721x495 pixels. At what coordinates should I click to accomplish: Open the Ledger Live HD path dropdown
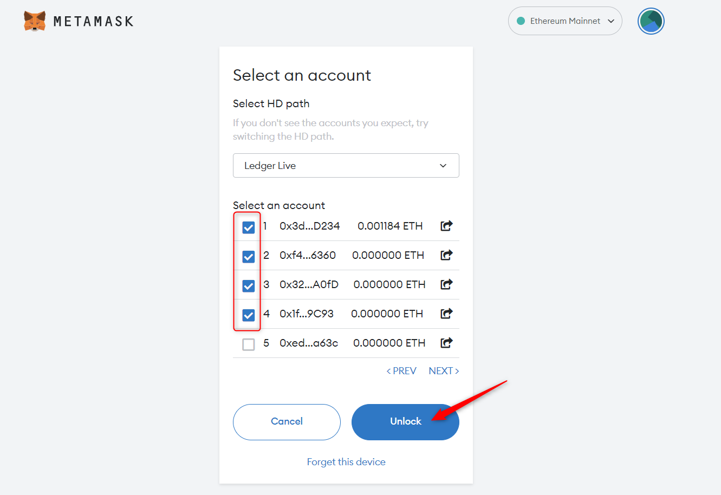[346, 166]
